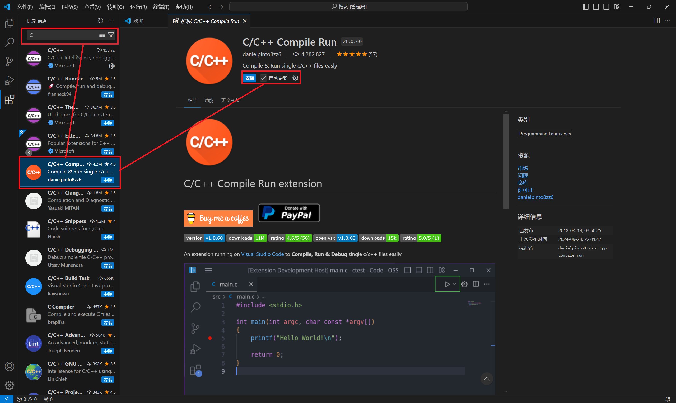The height and width of the screenshot is (403, 676).
Task: Open the extension search filter icon
Action: 111,35
